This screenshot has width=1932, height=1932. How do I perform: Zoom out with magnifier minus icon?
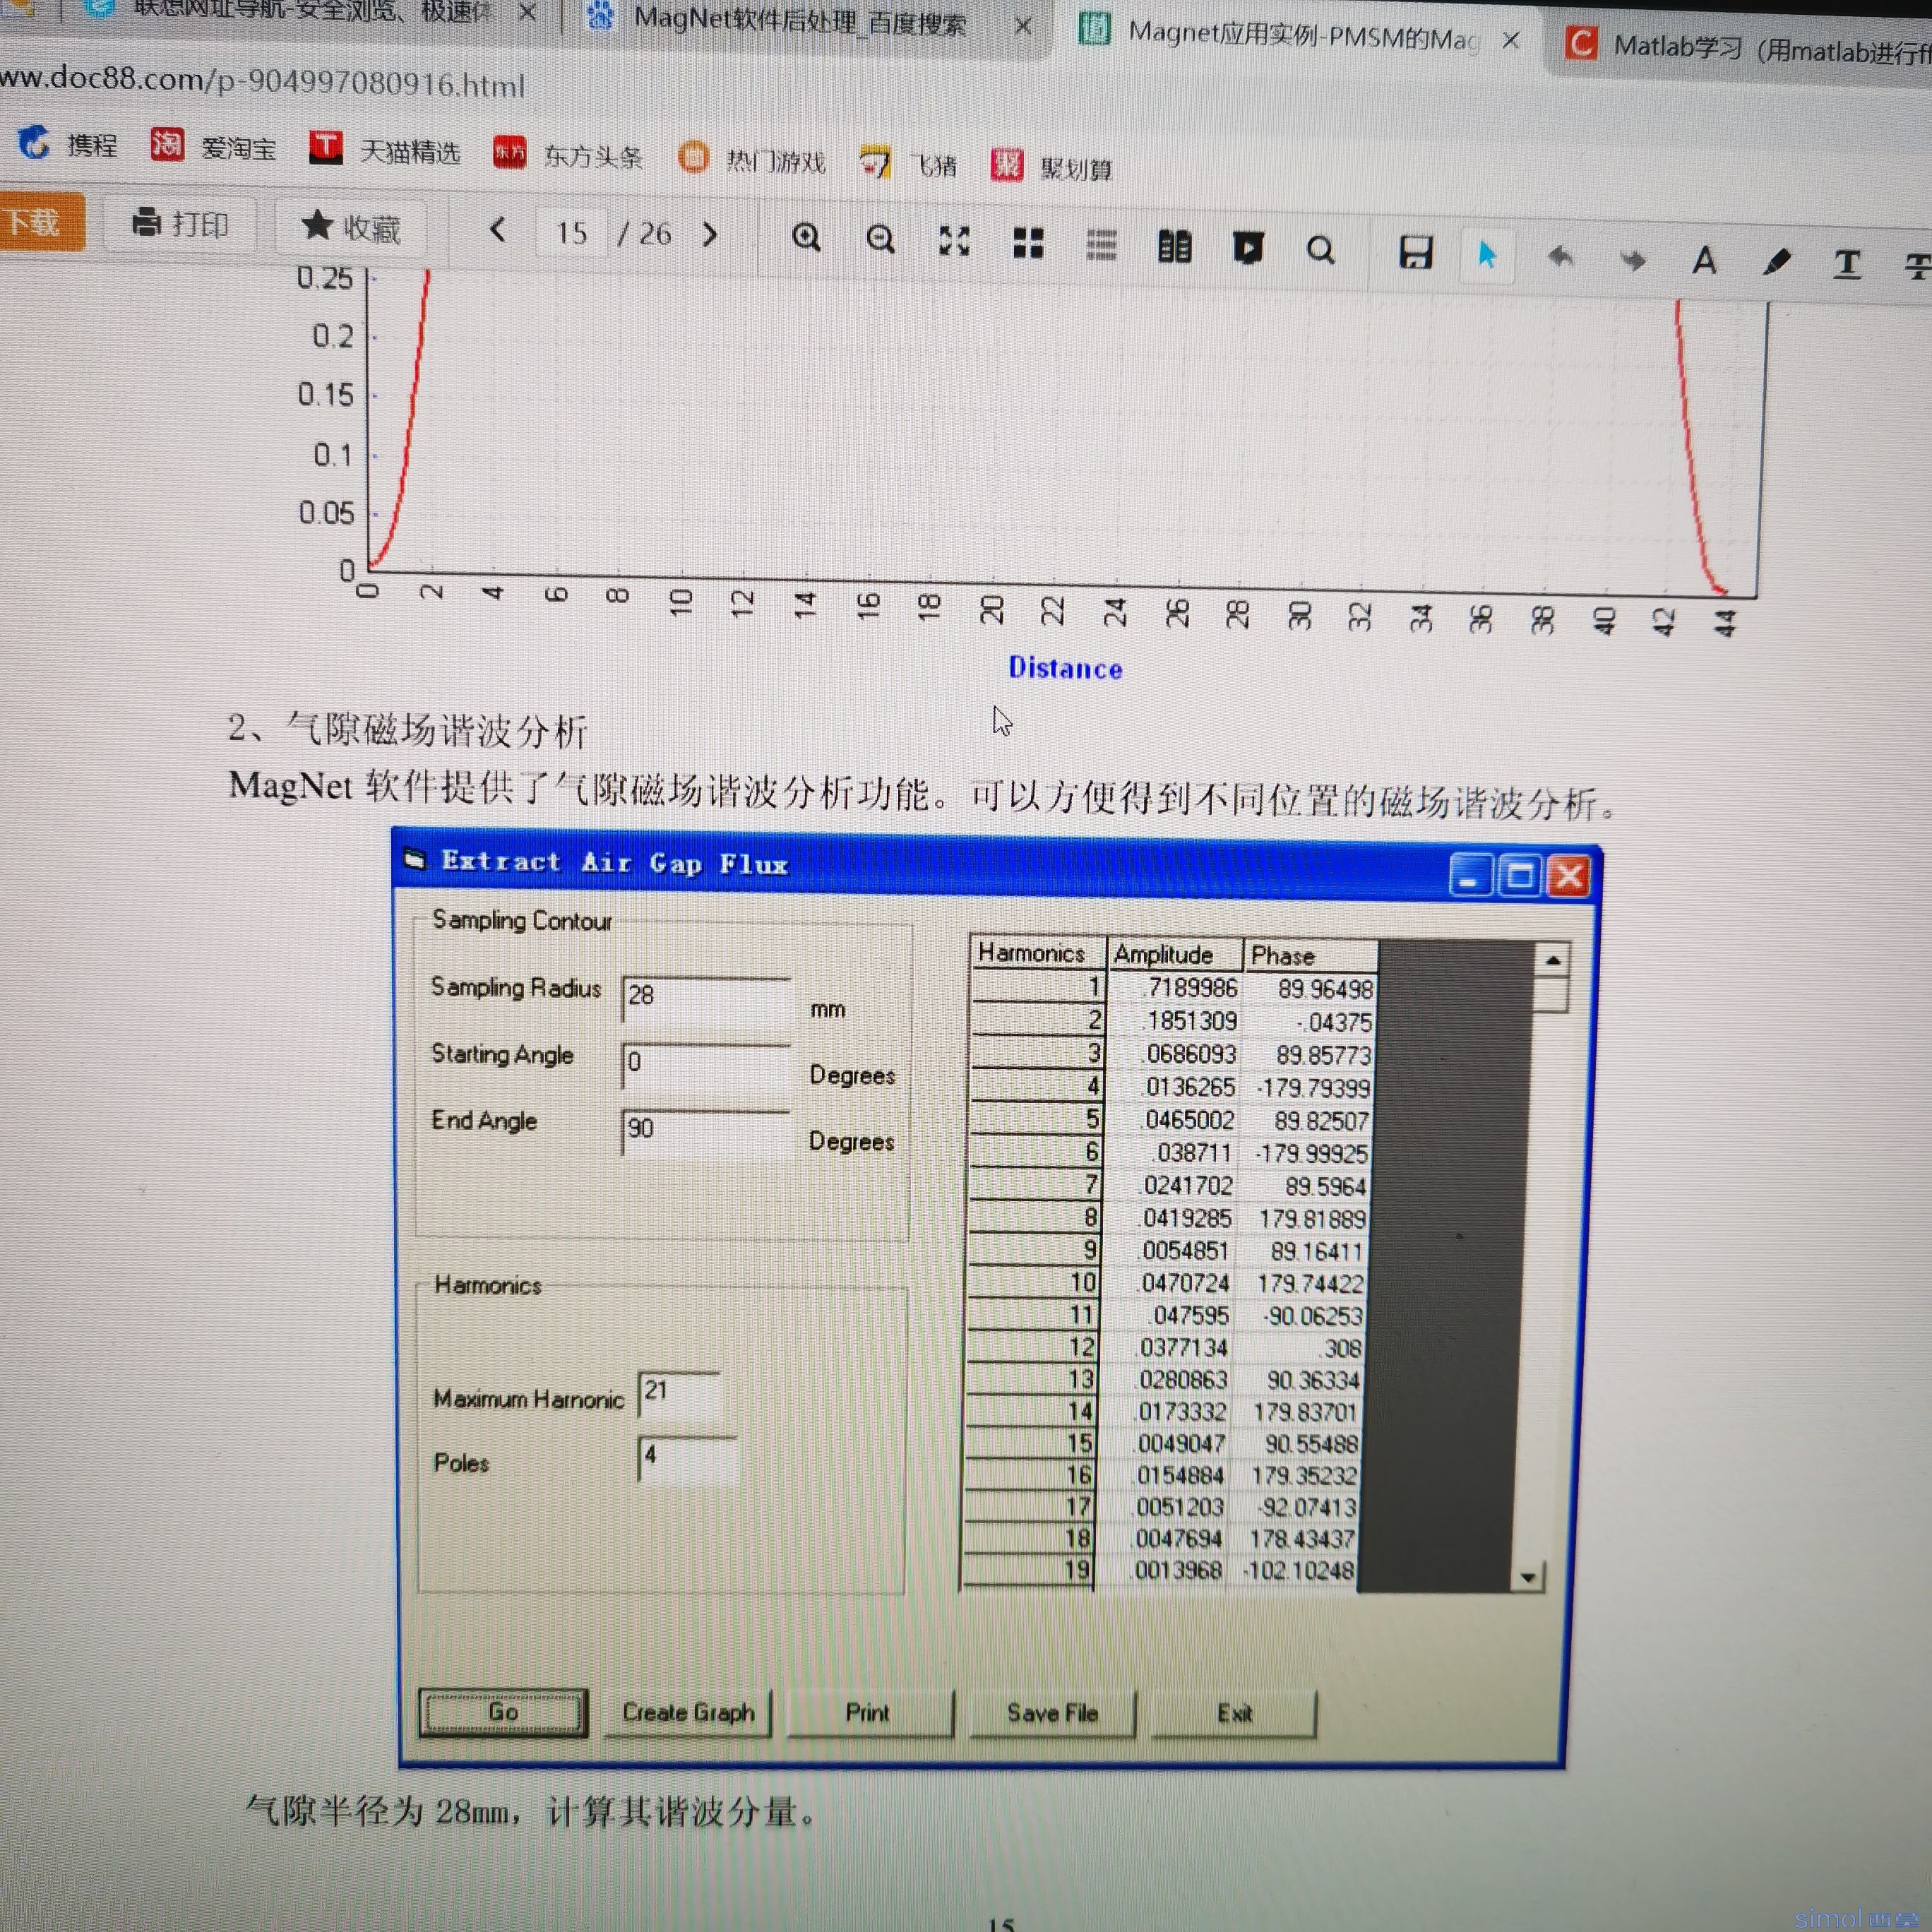880,239
